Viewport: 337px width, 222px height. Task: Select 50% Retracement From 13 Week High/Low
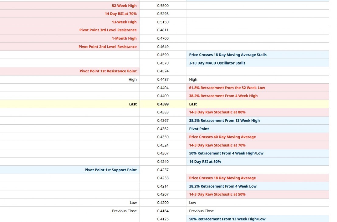[227, 219]
